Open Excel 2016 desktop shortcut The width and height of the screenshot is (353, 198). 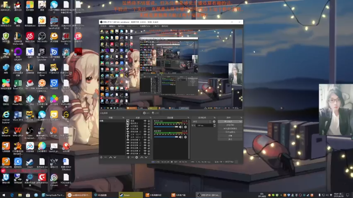pos(18,85)
